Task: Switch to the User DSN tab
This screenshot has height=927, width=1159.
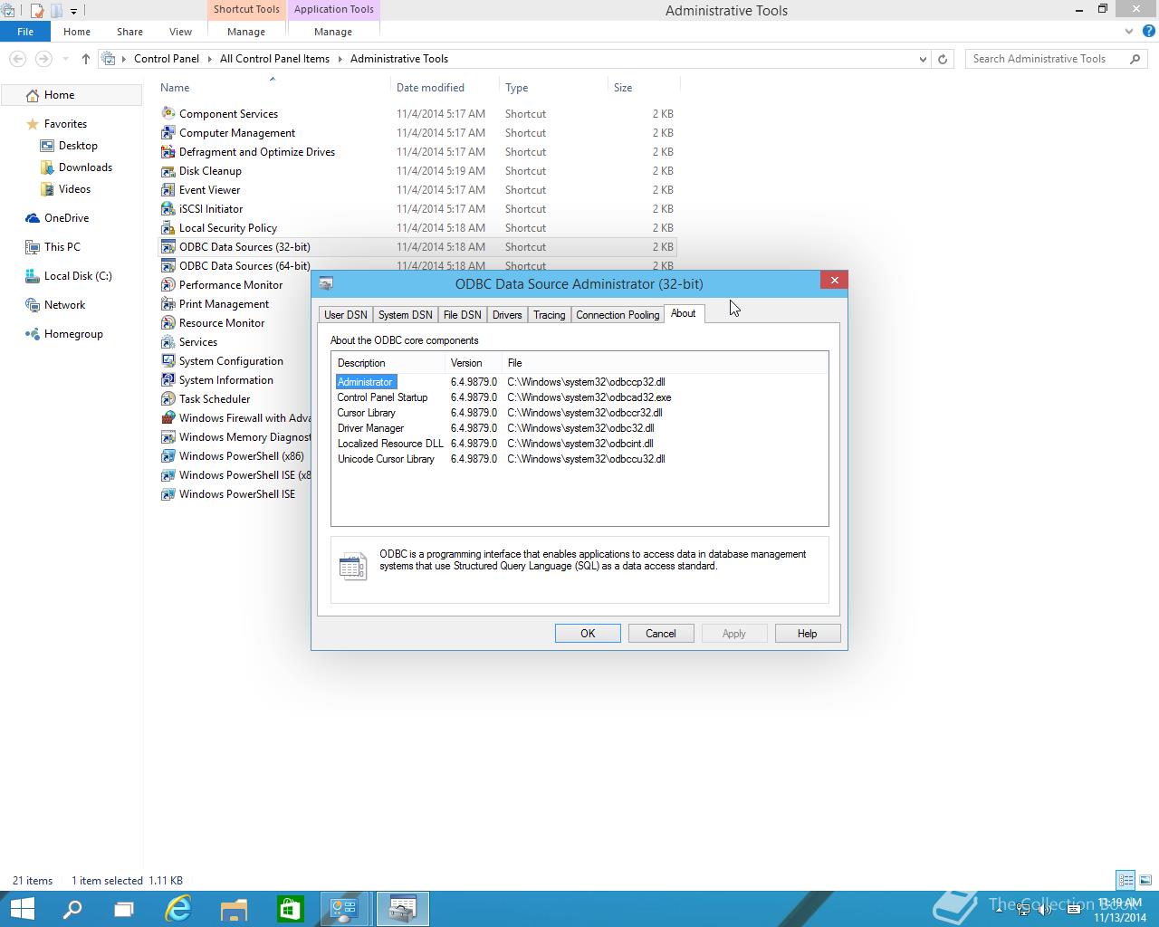Action: (x=346, y=315)
